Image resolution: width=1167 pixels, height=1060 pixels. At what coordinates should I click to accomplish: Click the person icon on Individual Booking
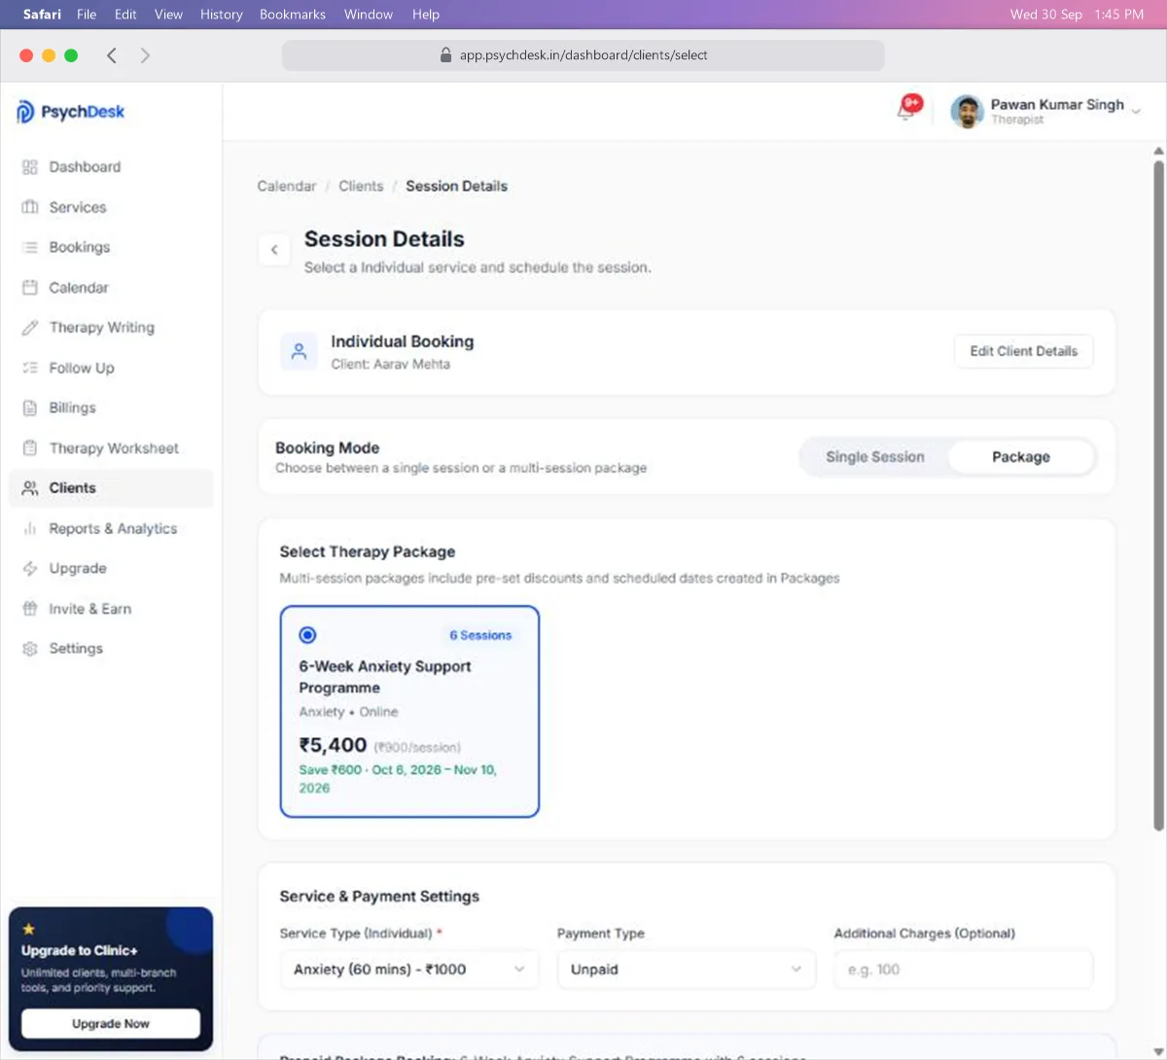coord(299,351)
